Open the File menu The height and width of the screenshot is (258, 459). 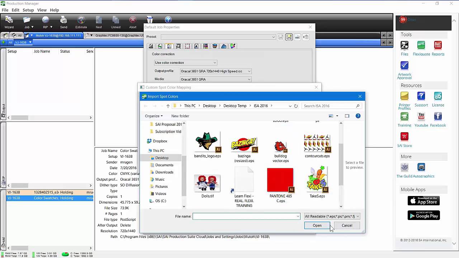point(5,10)
